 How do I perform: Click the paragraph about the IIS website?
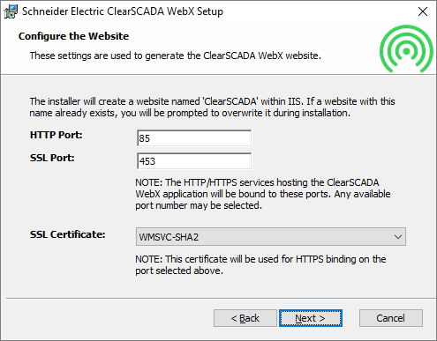pyautogui.click(x=212, y=107)
